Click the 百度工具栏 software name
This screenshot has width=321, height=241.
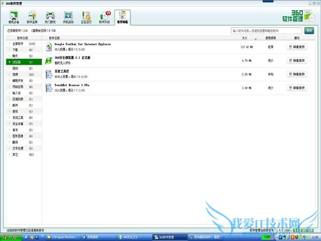click(x=62, y=71)
